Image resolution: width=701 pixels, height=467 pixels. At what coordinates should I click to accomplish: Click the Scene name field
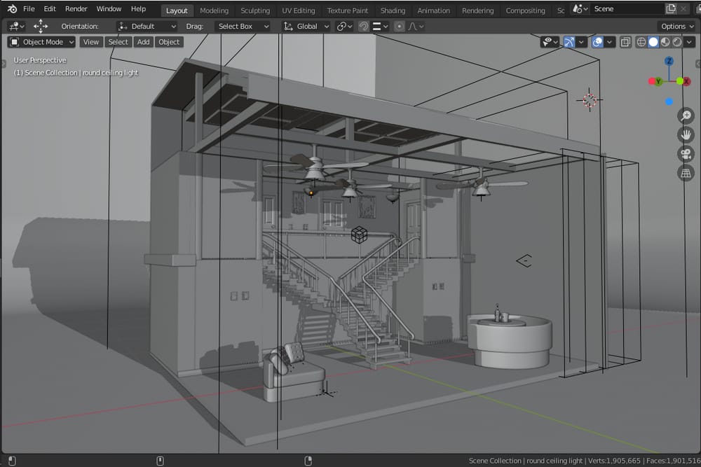point(627,8)
